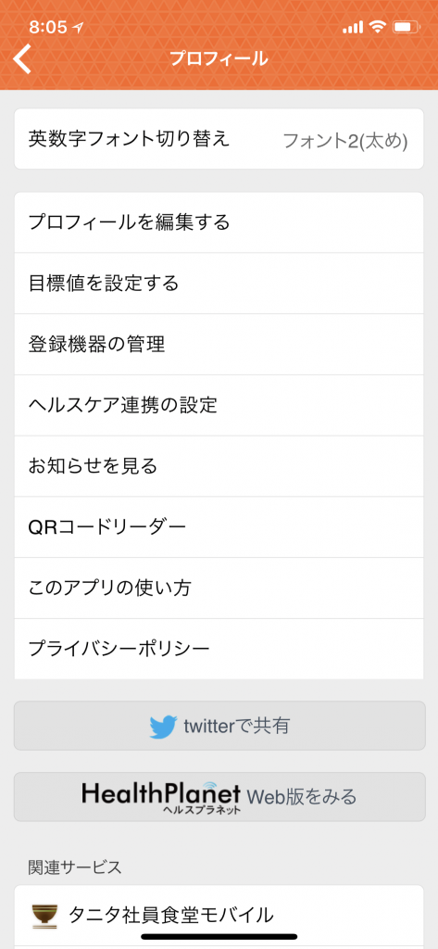Viewport: 438px width, 949px height.
Task: Tap the Twitter bird icon
Action: coord(163,726)
